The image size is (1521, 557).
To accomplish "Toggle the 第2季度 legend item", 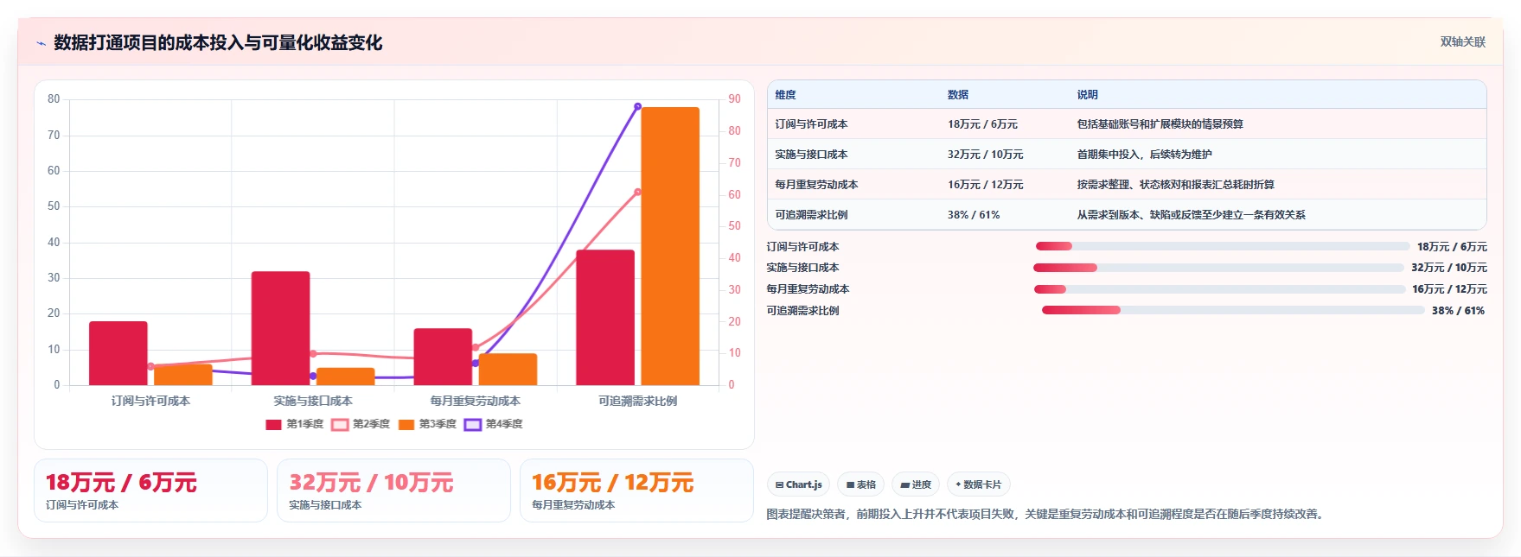I will tap(361, 424).
